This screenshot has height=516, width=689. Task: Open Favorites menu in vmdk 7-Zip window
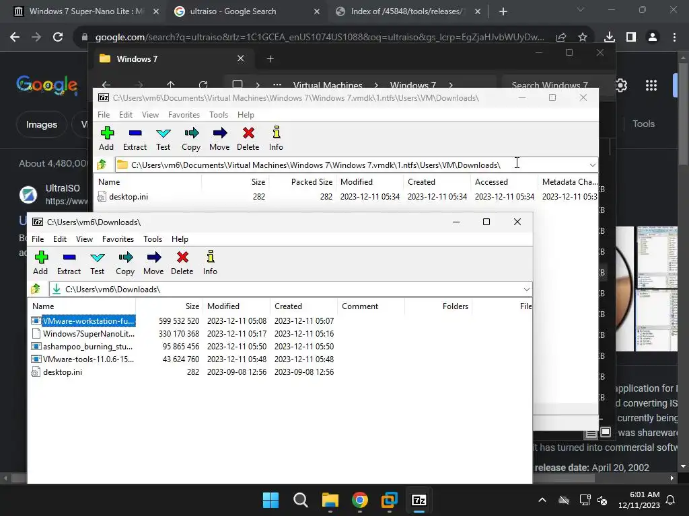point(184,115)
